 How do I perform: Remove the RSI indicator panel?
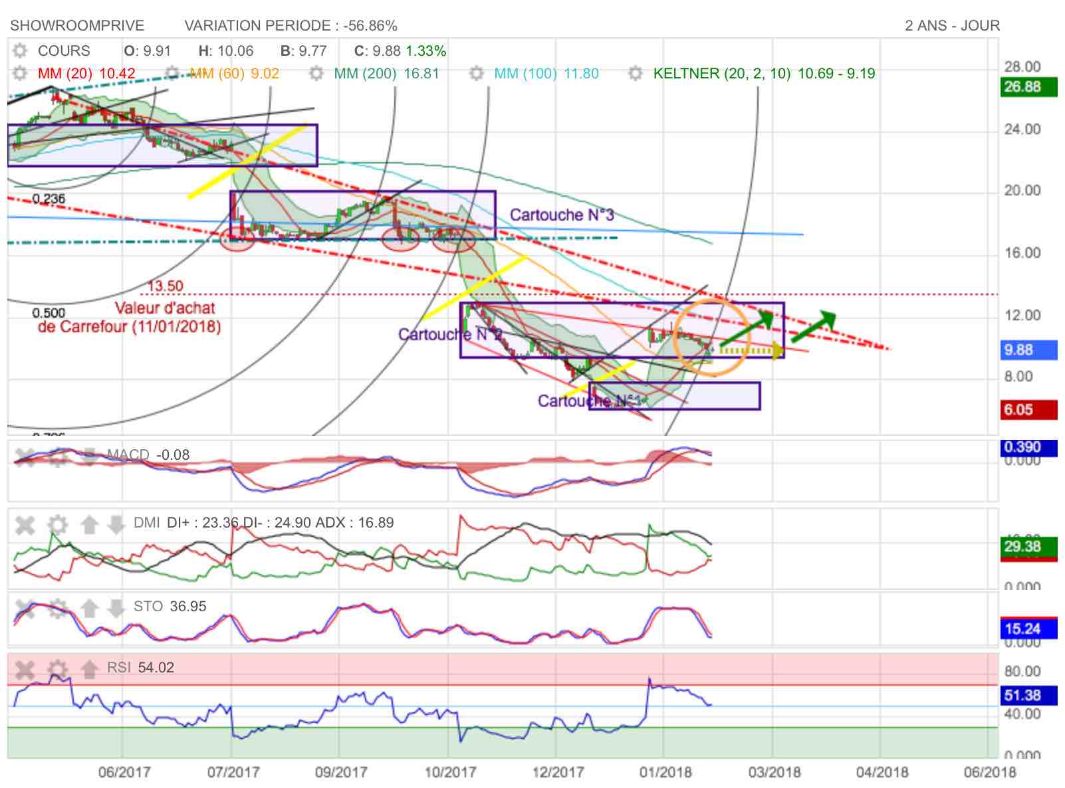25,668
